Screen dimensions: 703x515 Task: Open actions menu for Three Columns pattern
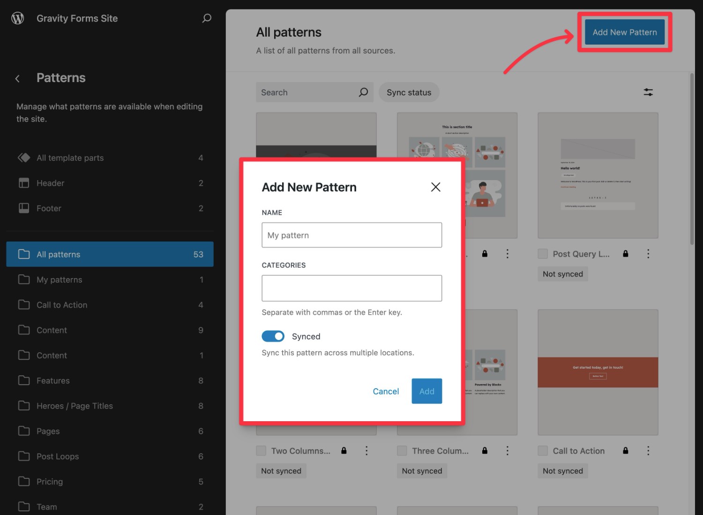(x=507, y=451)
